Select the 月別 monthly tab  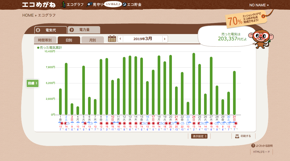click(92, 40)
